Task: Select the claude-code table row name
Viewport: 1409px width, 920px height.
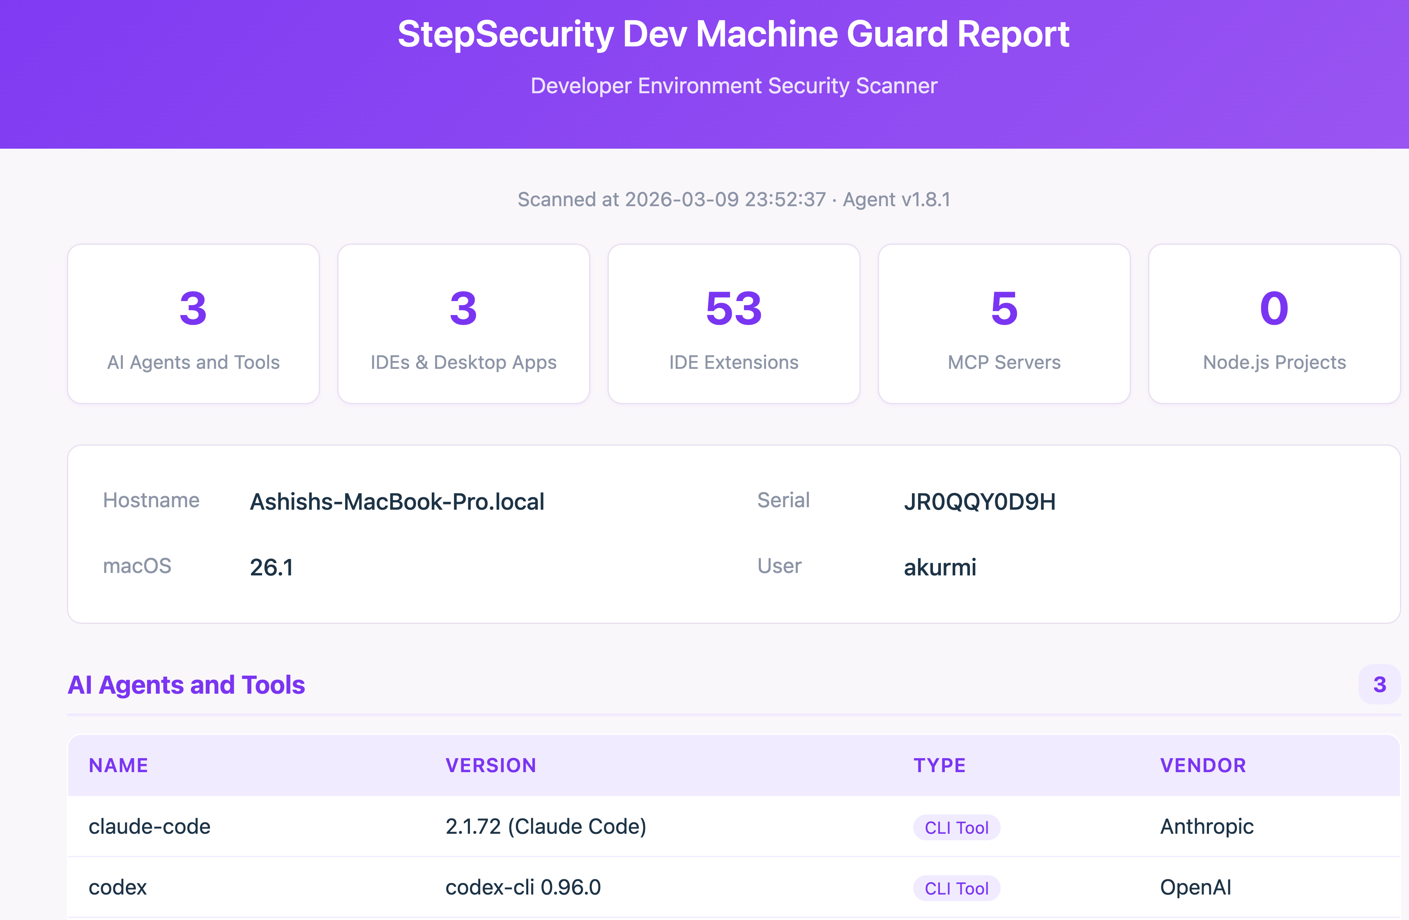Action: tap(150, 826)
